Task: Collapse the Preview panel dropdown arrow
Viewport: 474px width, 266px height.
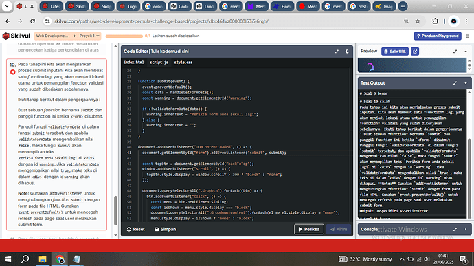Action: (x=466, y=52)
